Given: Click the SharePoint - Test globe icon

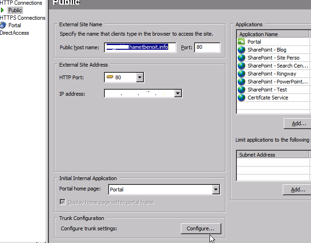Looking at the screenshot, I should (241, 90).
